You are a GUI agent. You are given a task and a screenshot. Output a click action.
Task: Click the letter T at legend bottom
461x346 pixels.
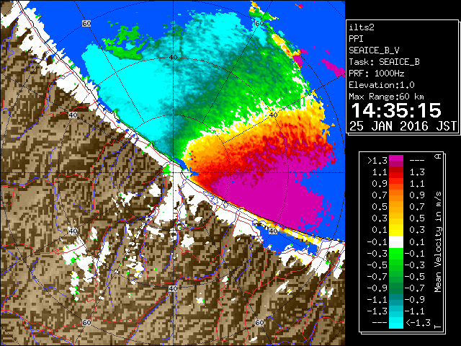pos(438,327)
